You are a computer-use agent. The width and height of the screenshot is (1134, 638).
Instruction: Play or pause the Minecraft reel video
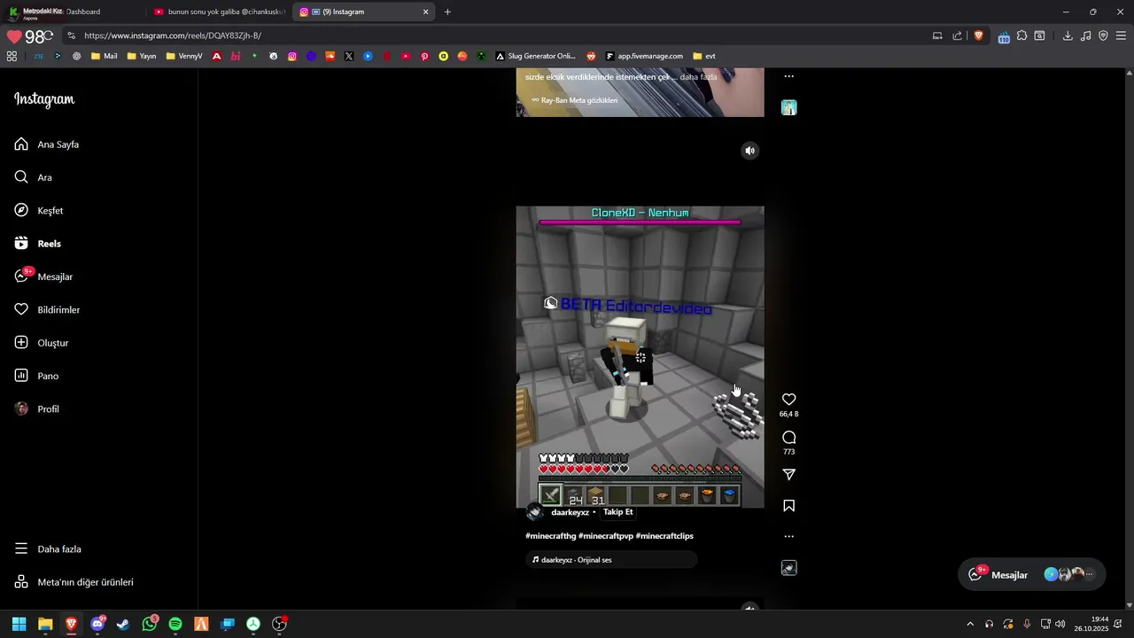[x=640, y=357]
